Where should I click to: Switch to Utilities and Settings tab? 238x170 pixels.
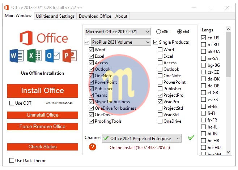pos(55,16)
